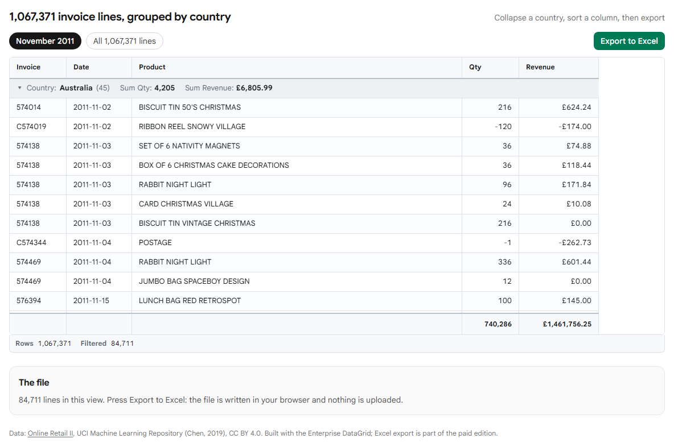Click BOX OF 6 CHRISTMAS CAKE DECORATIONS cell
Screen dimensions: 674x447
coord(297,165)
